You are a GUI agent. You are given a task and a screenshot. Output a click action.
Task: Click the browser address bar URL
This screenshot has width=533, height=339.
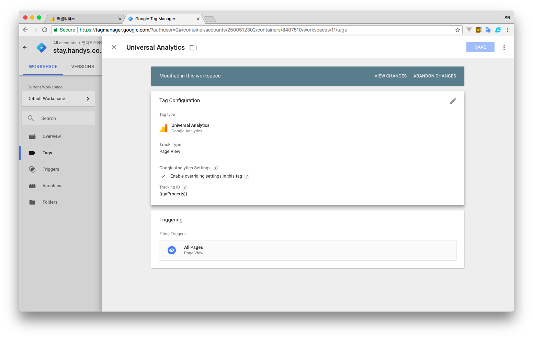click(x=213, y=30)
